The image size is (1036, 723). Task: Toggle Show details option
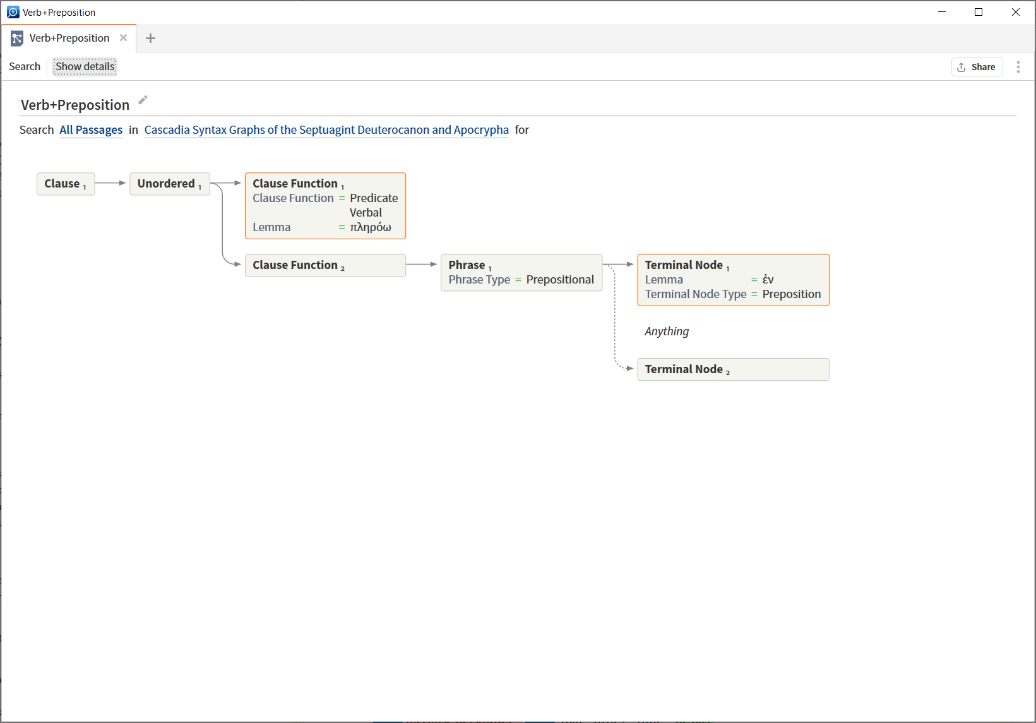click(x=85, y=66)
